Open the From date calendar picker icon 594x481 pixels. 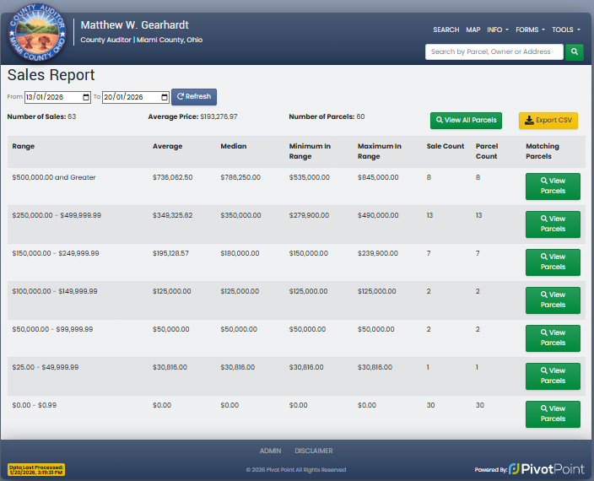point(84,97)
